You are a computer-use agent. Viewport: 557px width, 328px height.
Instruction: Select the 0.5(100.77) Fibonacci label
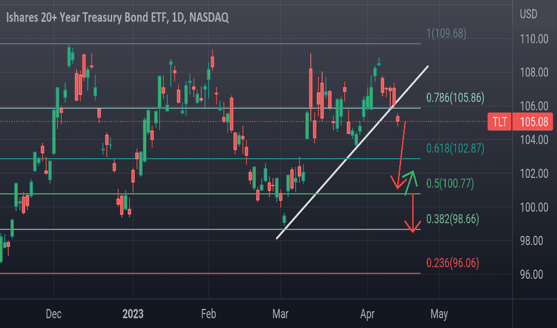point(449,183)
